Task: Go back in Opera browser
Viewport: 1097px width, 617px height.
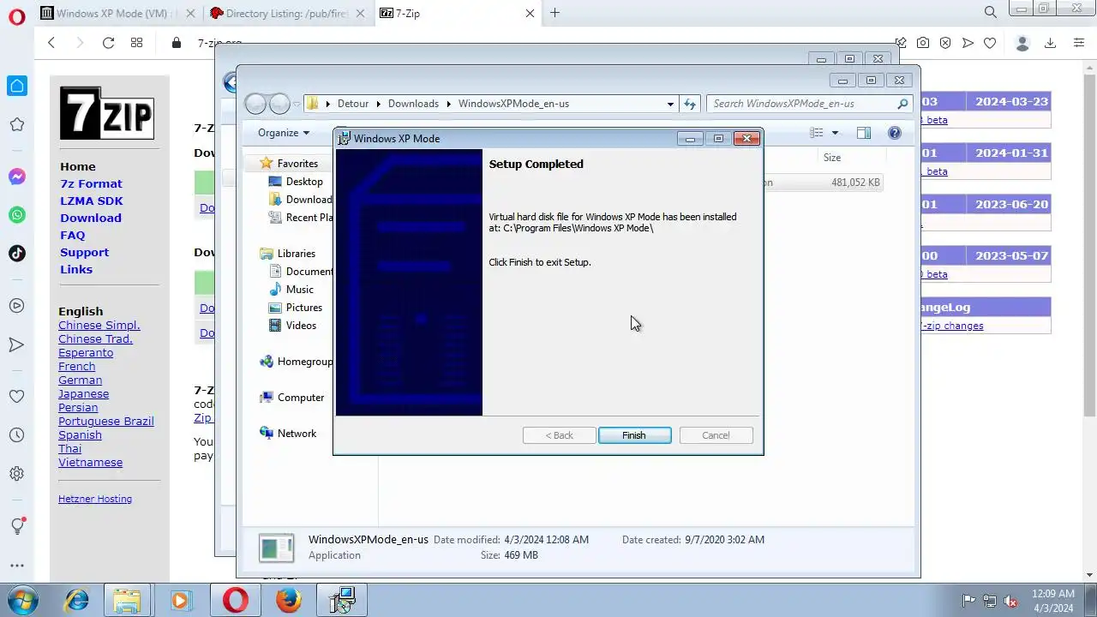Action: pos(51,43)
